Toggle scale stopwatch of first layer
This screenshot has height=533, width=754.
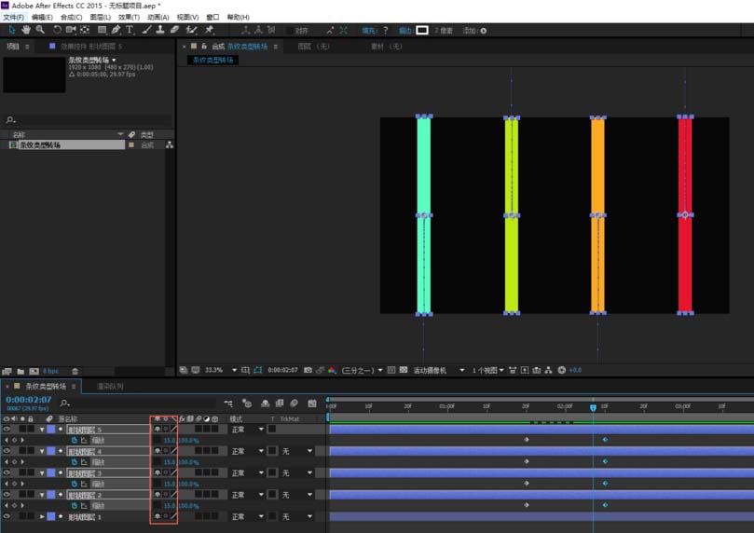[x=75, y=440]
